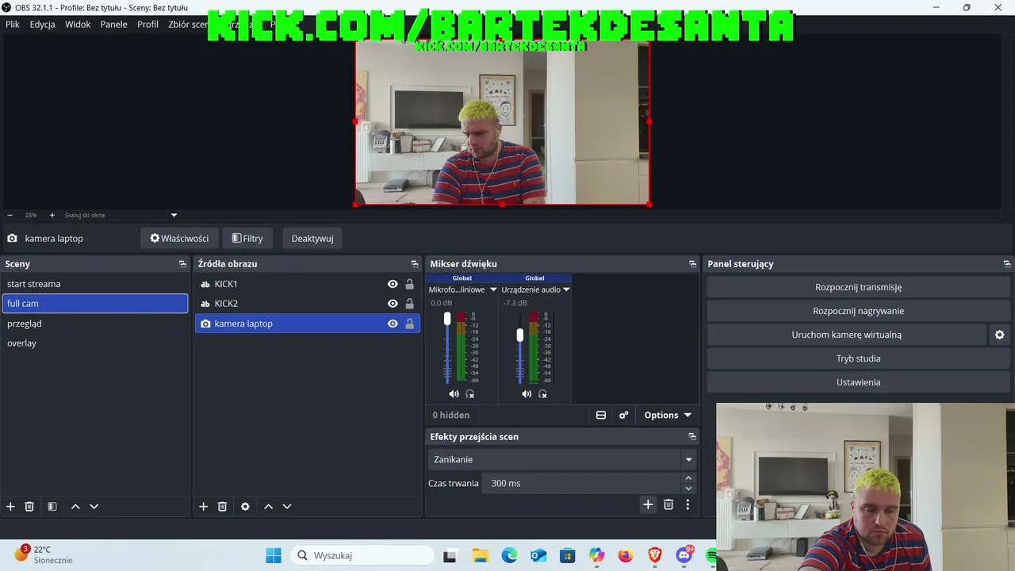Undock the Źródła obrazu panel

tap(414, 264)
